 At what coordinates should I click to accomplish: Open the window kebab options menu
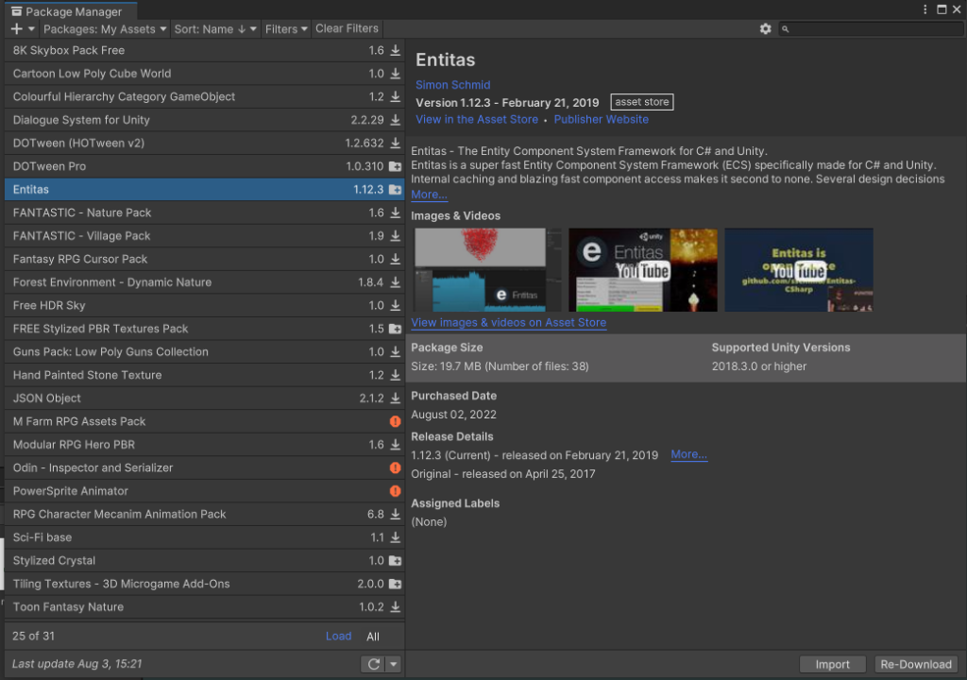pyautogui.click(x=925, y=9)
